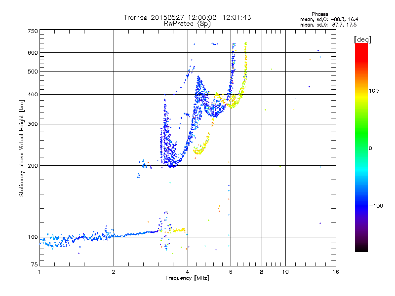Click the "Frequency [MHz]" axis label

(187, 278)
